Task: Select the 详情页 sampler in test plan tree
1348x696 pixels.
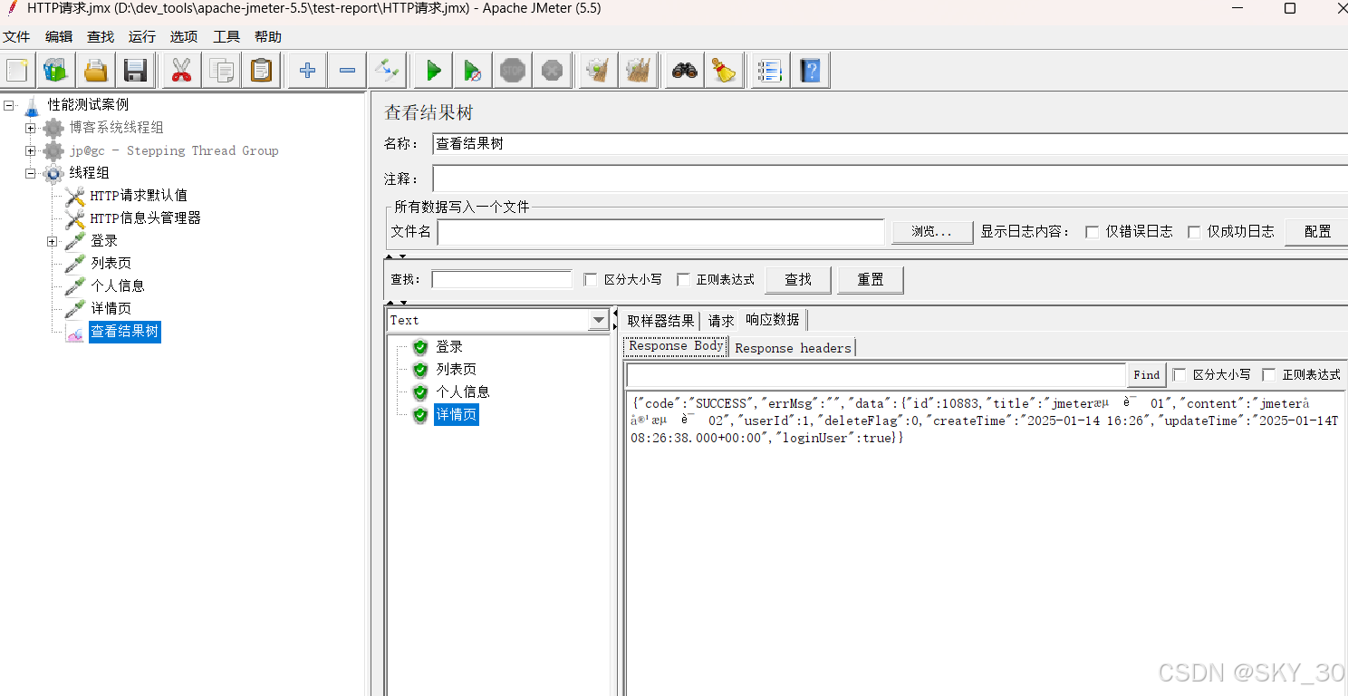Action: click(111, 309)
